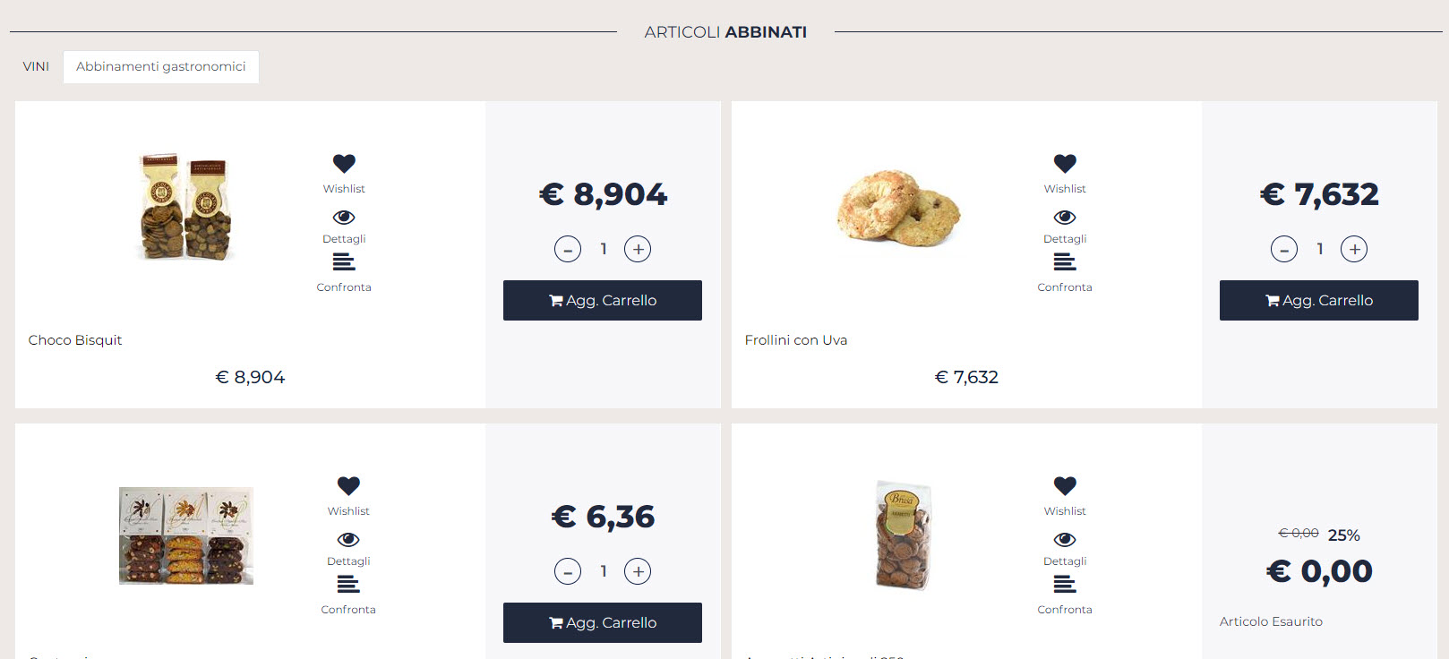This screenshot has width=1449, height=659.
Task: Click the Confronta icon for Choco Bisquit
Action: point(344,262)
